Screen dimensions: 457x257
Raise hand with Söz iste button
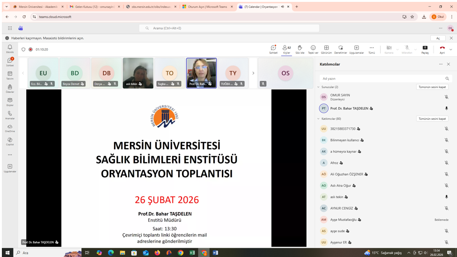(x=299, y=49)
